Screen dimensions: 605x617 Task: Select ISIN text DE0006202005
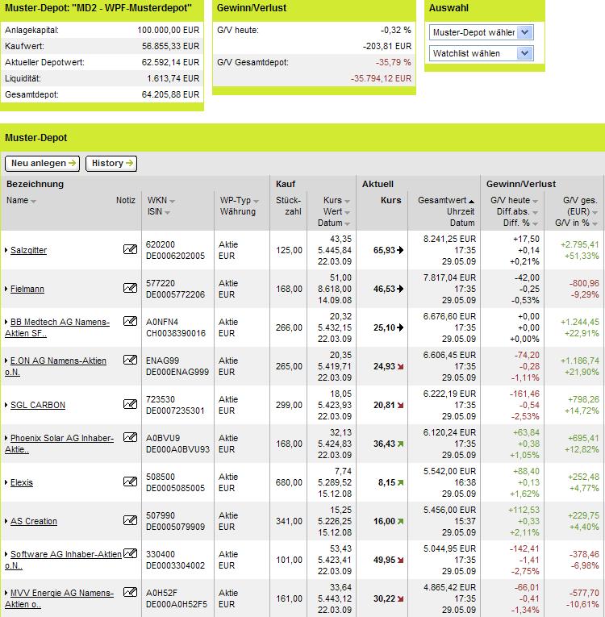pos(175,256)
